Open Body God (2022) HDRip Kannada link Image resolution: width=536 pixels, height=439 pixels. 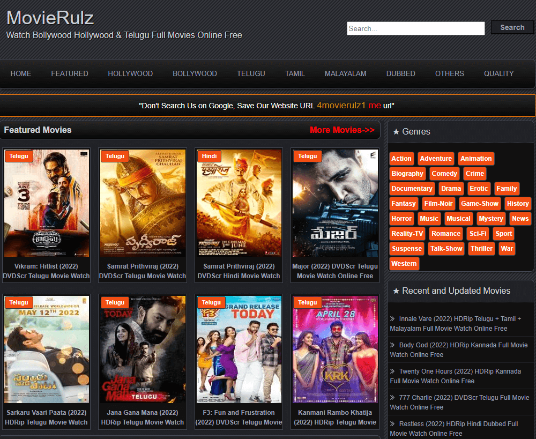(459, 350)
